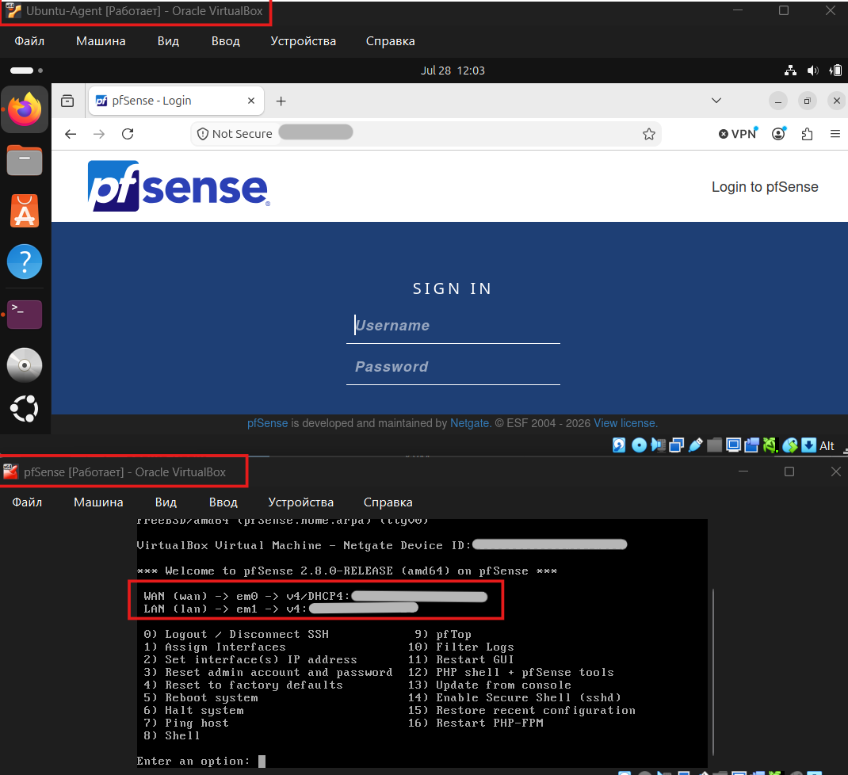Close the pfSense - Login tab

(x=251, y=101)
